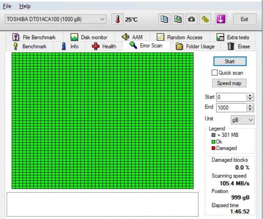Viewport: 263px width, 219px height.
Task: Switch to the Extra tests tab
Action: pos(233,37)
